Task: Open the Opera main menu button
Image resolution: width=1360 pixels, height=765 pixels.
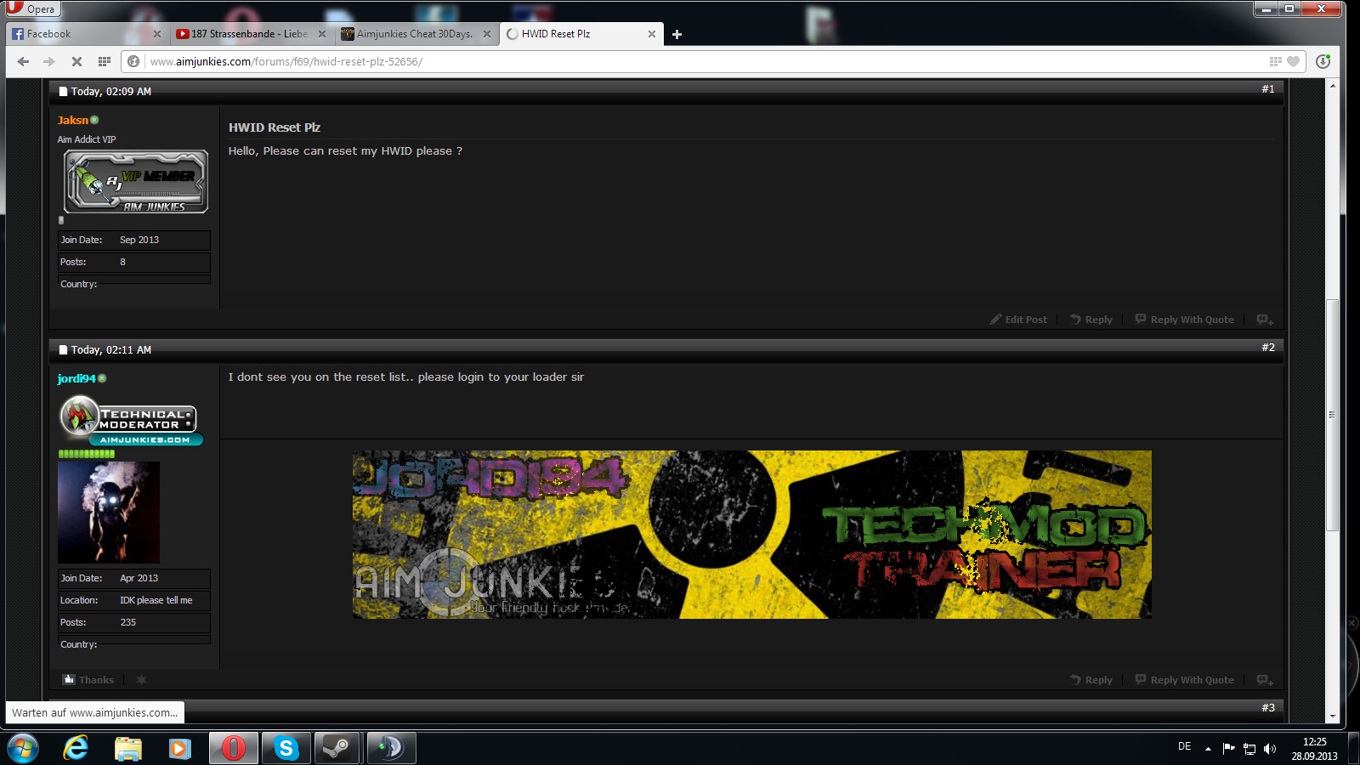Action: (x=32, y=8)
